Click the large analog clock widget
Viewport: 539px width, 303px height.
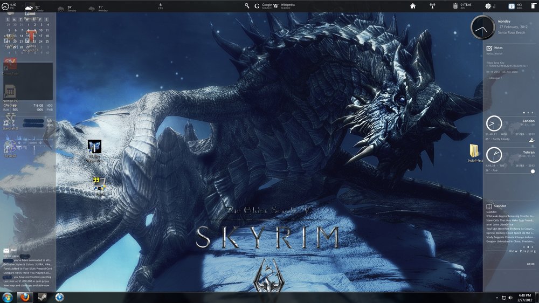pos(482,27)
